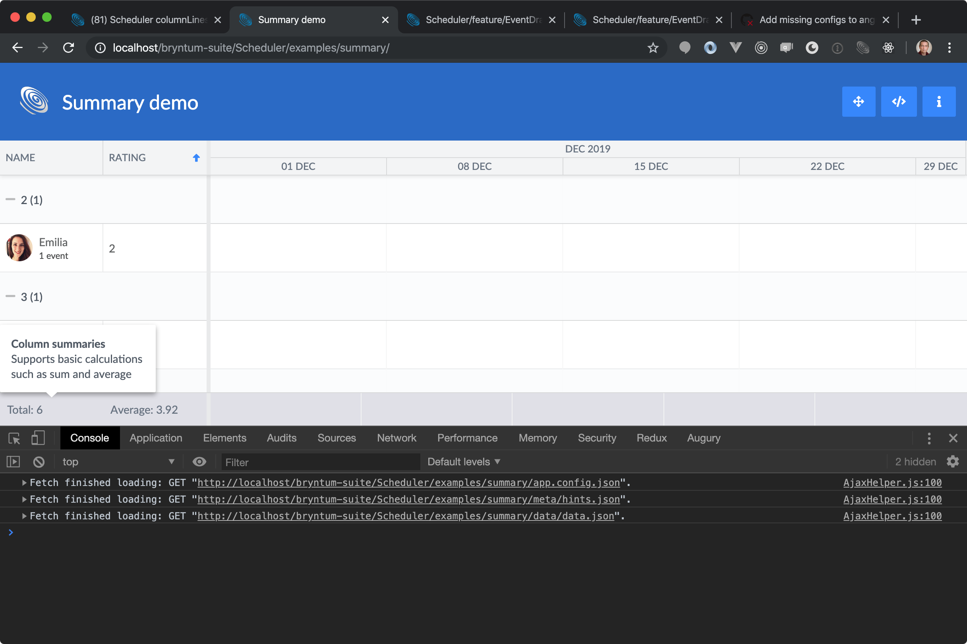Toggle sort arrow on the Rating column
Screen dimensions: 967x644
pyautogui.click(x=196, y=158)
